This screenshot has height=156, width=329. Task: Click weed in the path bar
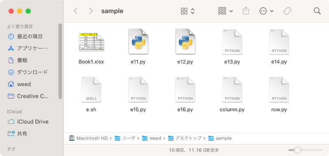coord(152,138)
